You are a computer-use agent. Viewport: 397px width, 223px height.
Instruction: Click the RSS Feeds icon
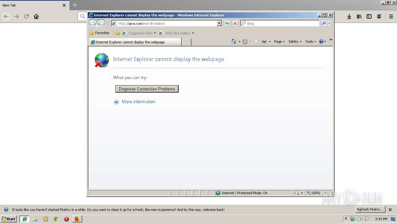(245, 42)
